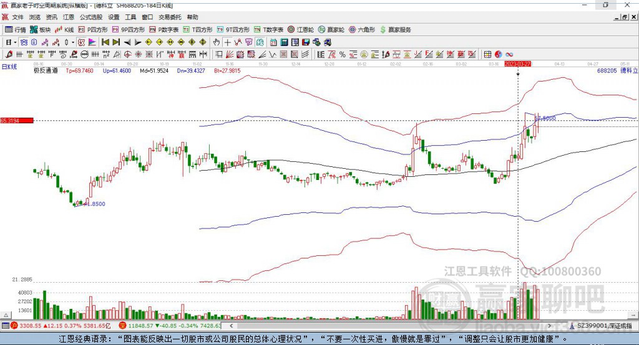Screen dimensions: 639x345
Task: Open the calculator icon
Action: pyautogui.click(x=284, y=42)
